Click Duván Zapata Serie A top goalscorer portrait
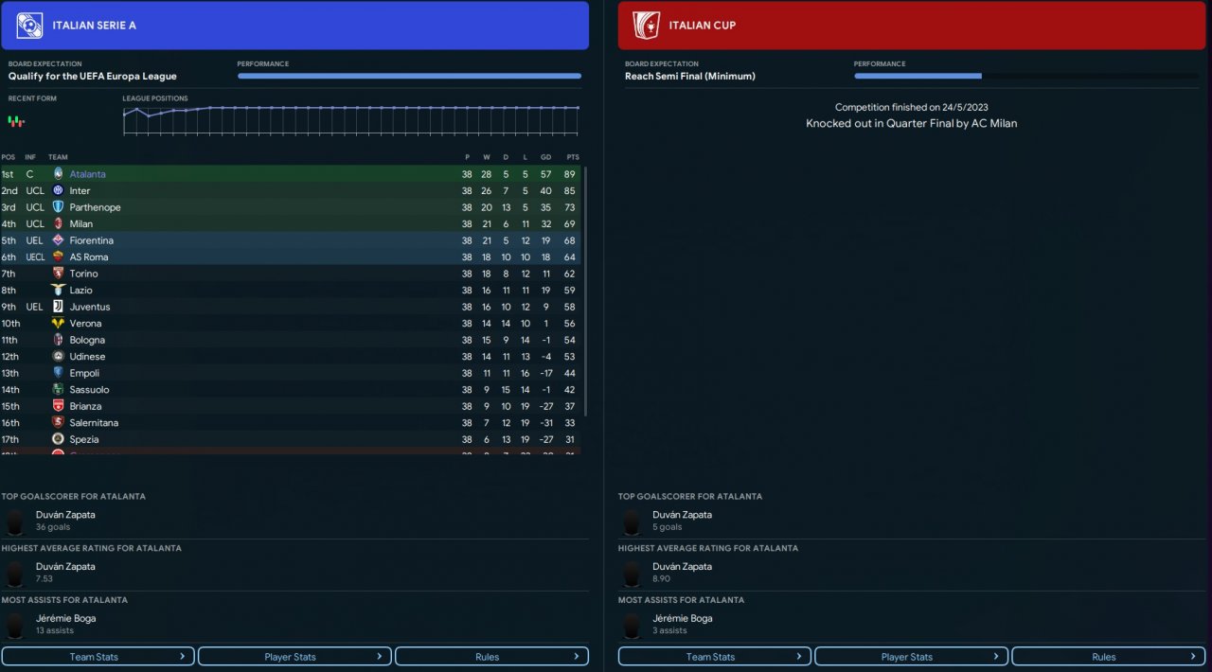The width and height of the screenshot is (1212, 672). 15,522
